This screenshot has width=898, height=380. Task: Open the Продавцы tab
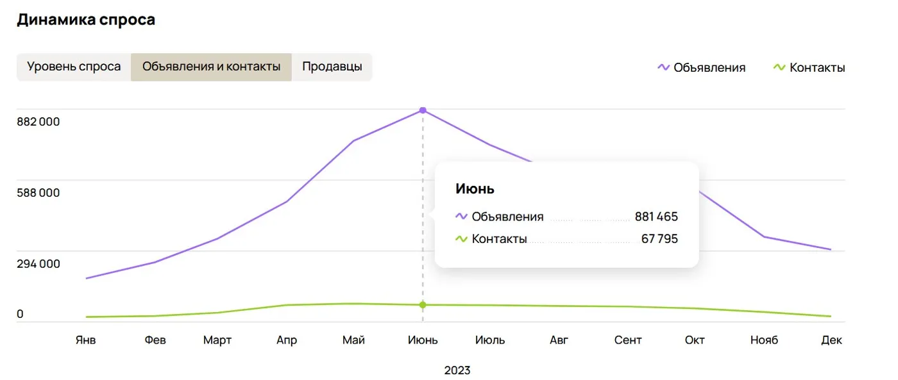[x=332, y=67]
